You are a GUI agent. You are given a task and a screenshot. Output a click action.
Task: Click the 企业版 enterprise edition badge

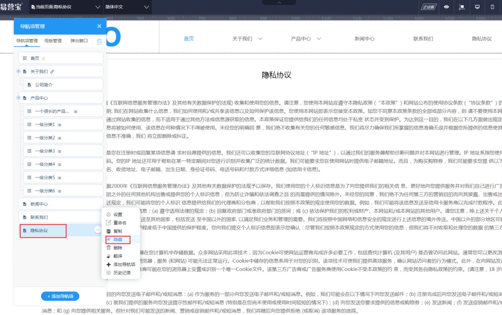pyautogui.click(x=429, y=7)
